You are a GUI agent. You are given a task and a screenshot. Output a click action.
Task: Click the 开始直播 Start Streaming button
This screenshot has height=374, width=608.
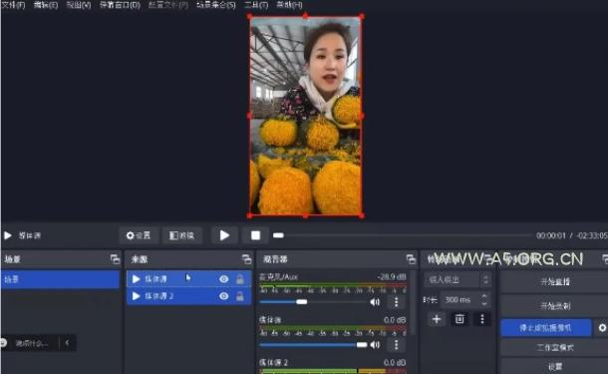[x=554, y=281]
